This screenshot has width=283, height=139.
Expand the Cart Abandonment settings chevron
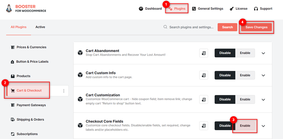[263, 53]
